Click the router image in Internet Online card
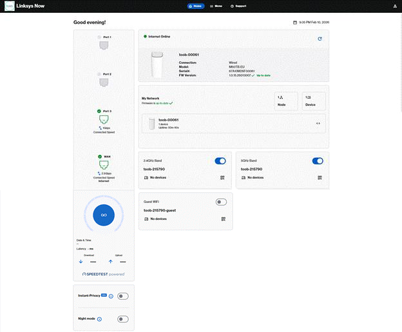The width and height of the screenshot is (402, 332). pyautogui.click(x=157, y=64)
